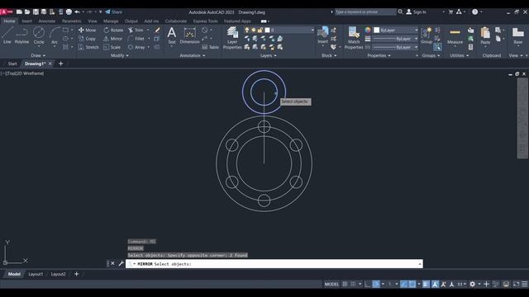Open the Parametric ribbon tab
The image size is (529, 297).
71,21
